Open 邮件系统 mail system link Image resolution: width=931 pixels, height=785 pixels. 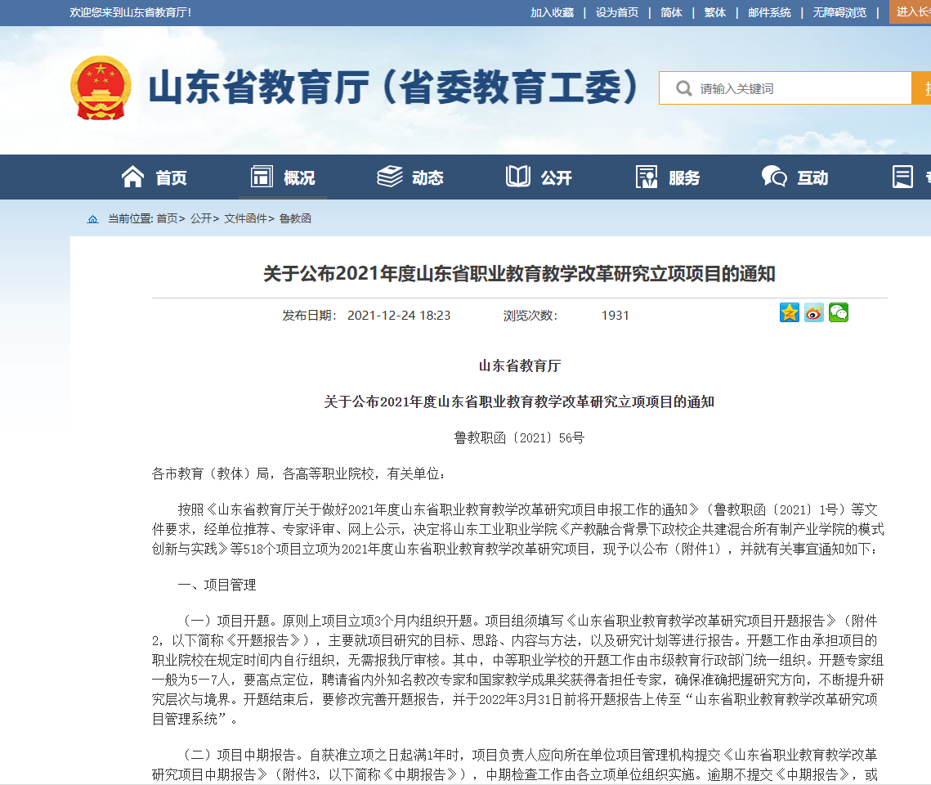point(769,12)
